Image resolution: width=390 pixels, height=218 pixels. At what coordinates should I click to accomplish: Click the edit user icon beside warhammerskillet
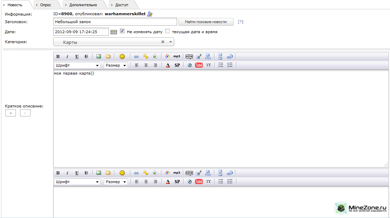click(150, 14)
